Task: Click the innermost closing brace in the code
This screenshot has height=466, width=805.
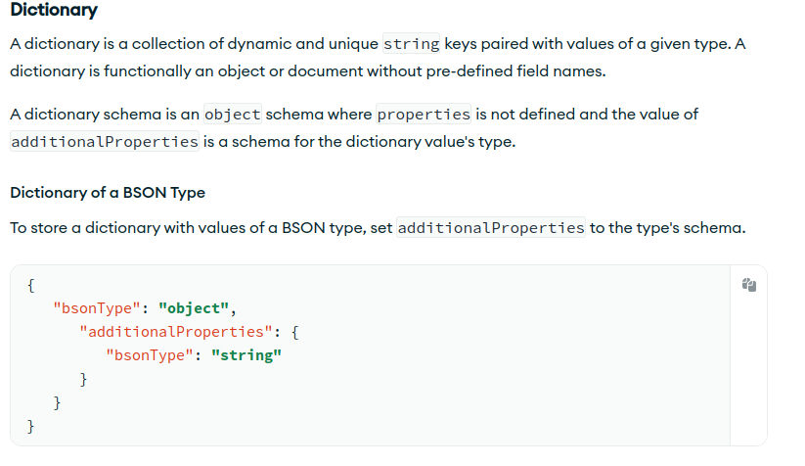Action: (84, 379)
